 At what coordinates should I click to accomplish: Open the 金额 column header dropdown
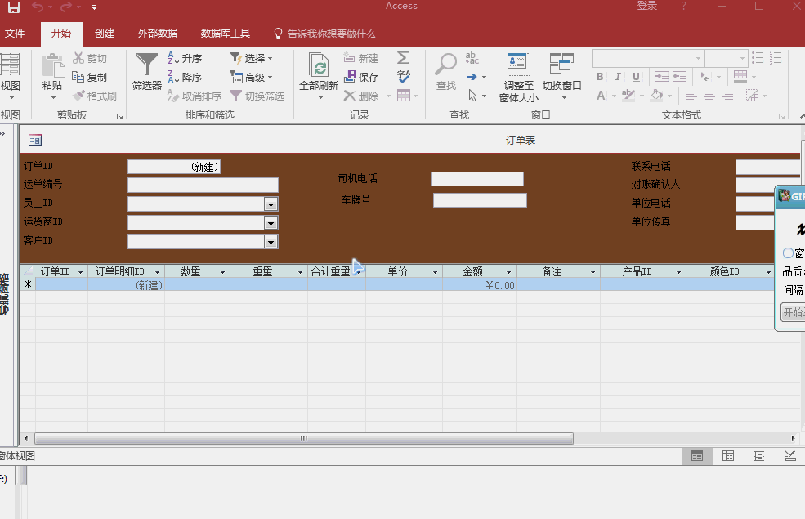pyautogui.click(x=509, y=272)
